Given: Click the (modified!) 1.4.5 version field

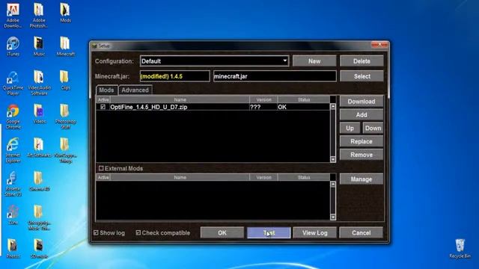Looking at the screenshot, I should pyautogui.click(x=174, y=76).
